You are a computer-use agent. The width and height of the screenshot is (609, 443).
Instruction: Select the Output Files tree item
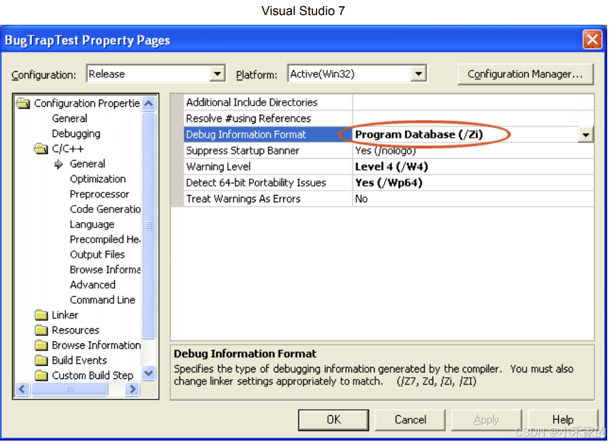pos(97,255)
